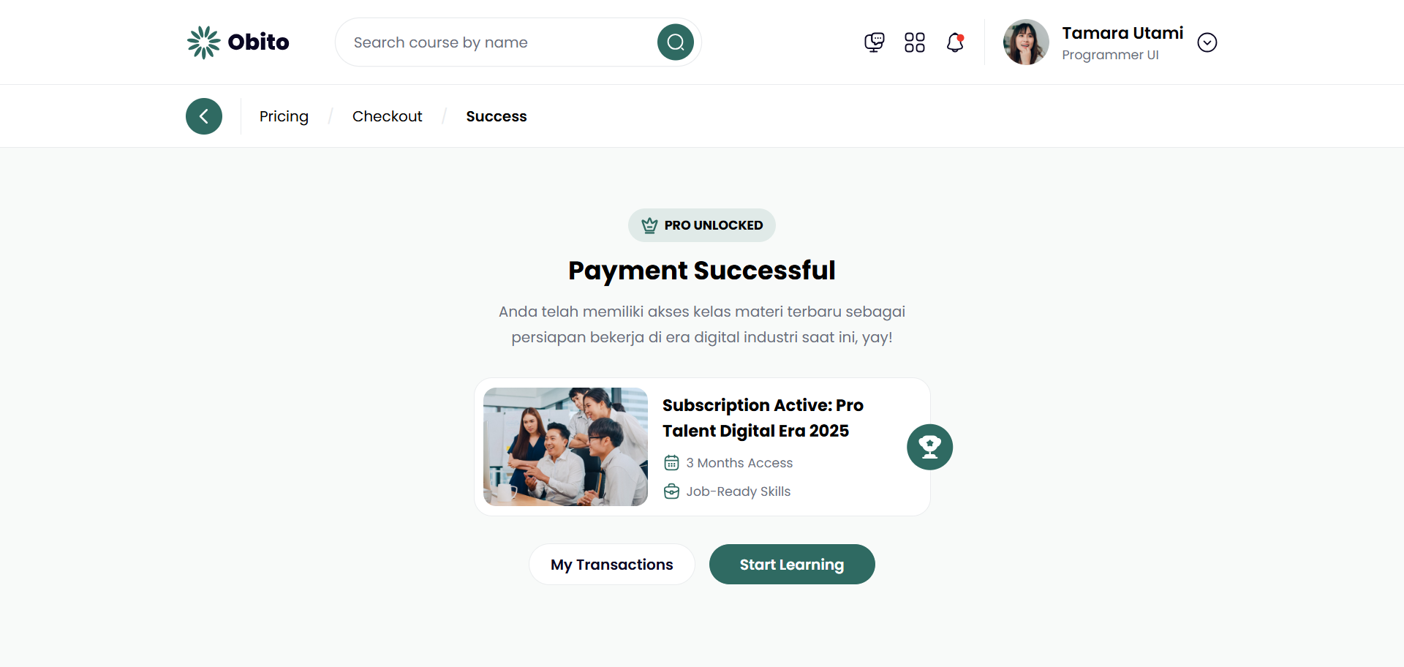Click the Subscription Active Pro Talent title
Screen dimensions: 1404x667
pos(763,418)
